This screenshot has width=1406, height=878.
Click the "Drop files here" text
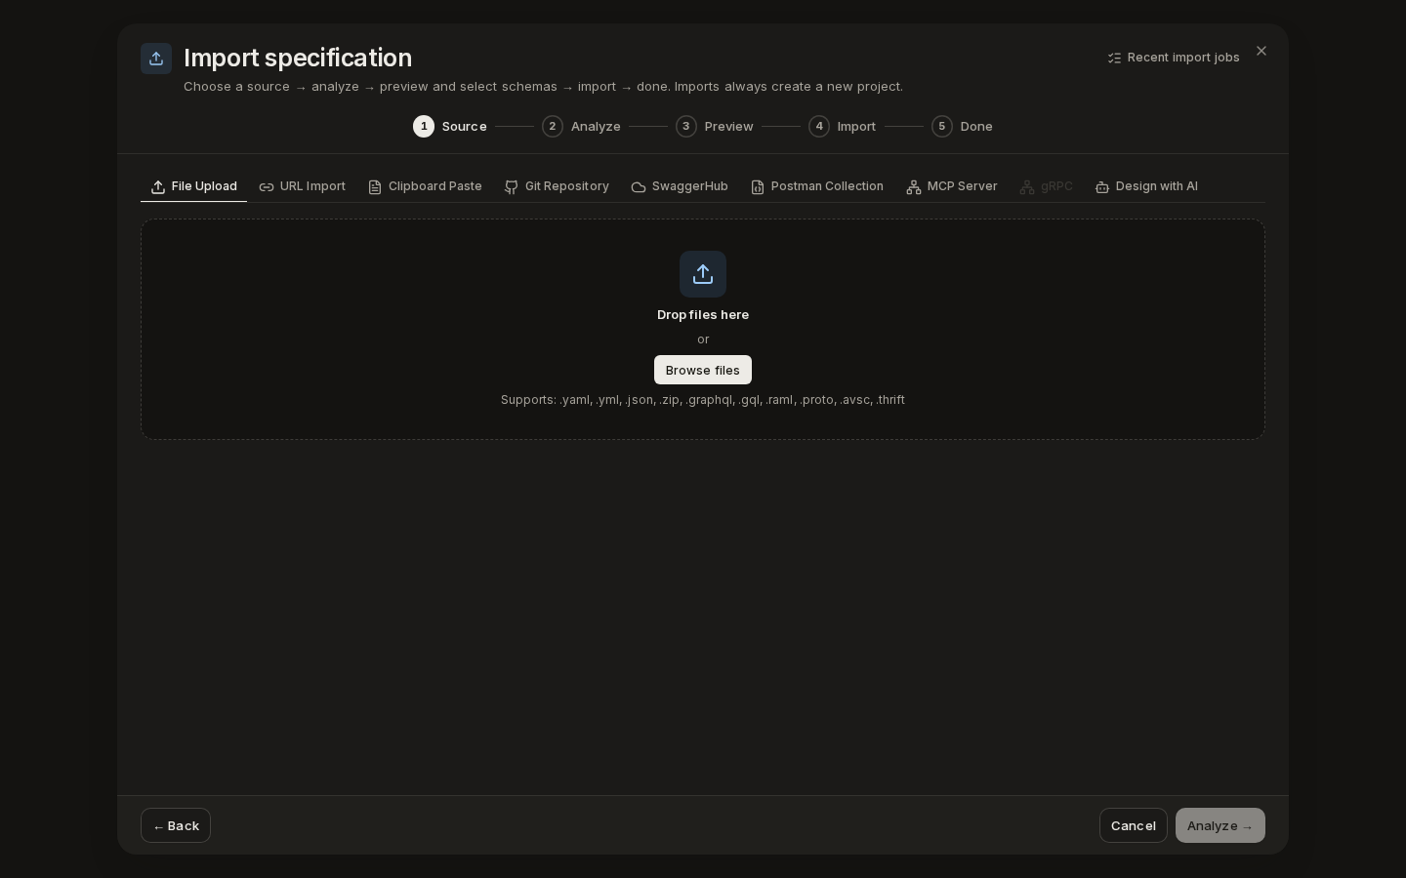point(703,315)
